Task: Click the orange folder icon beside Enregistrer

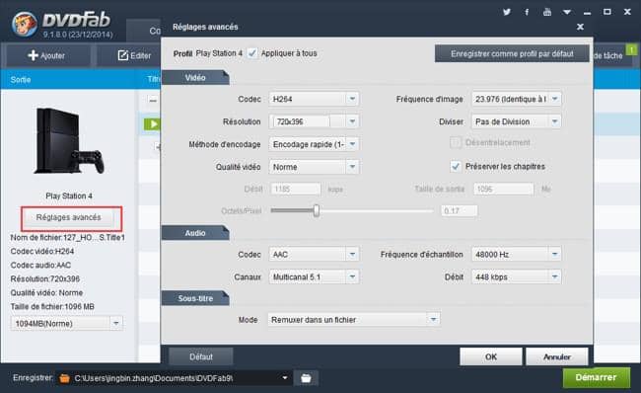Action: pos(64,378)
